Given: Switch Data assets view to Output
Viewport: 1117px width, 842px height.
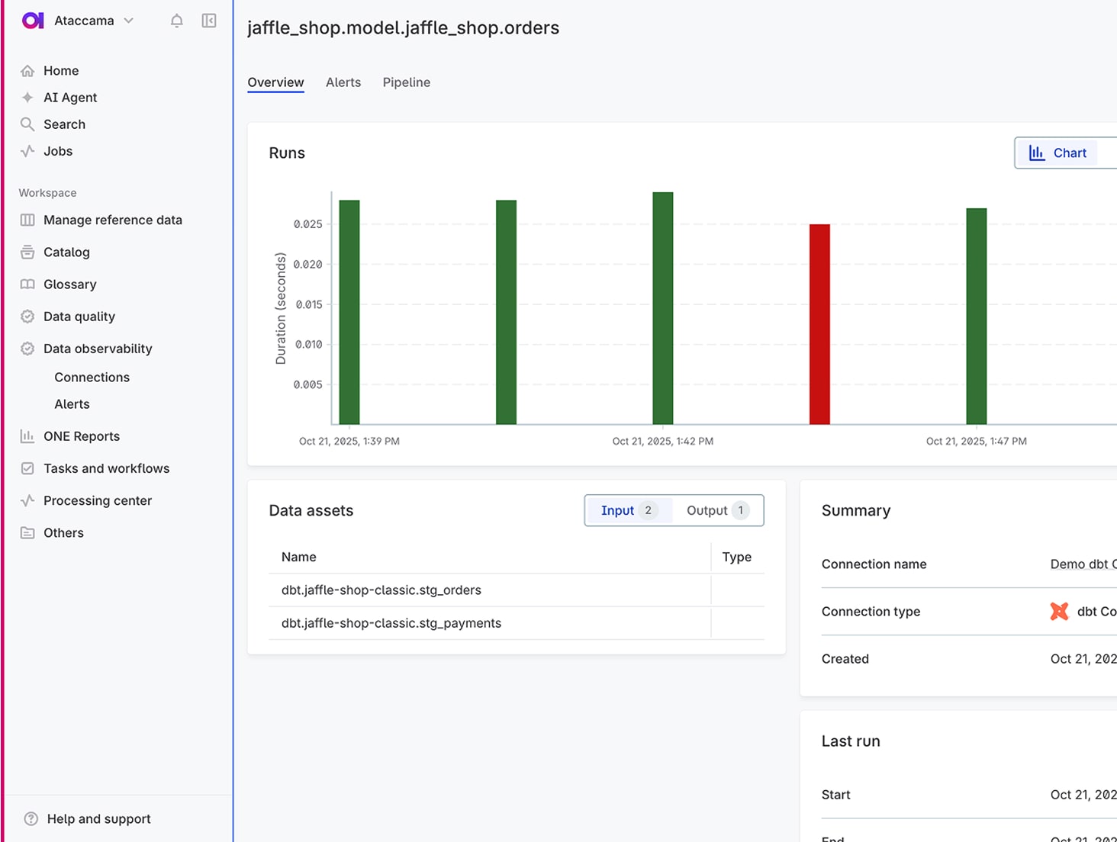Looking at the screenshot, I should click(716, 510).
